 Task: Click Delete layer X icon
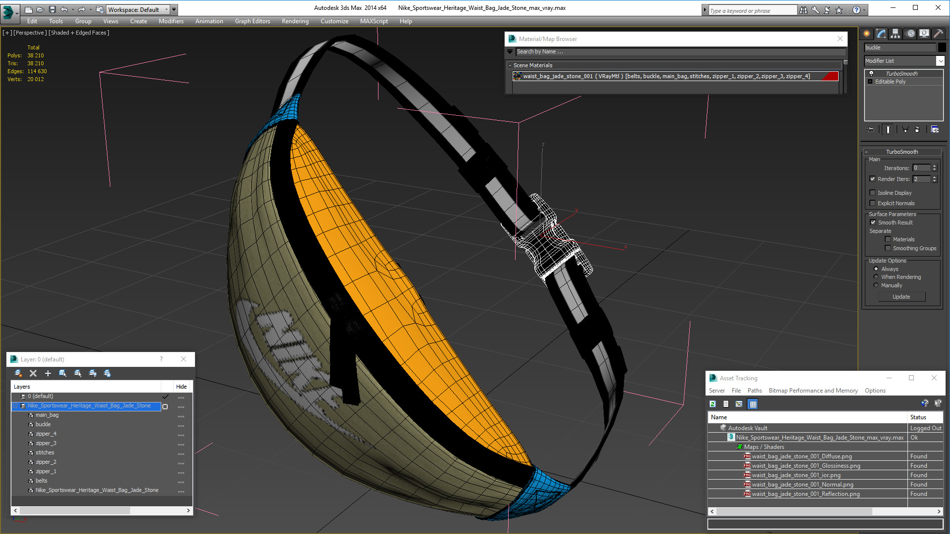(33, 373)
